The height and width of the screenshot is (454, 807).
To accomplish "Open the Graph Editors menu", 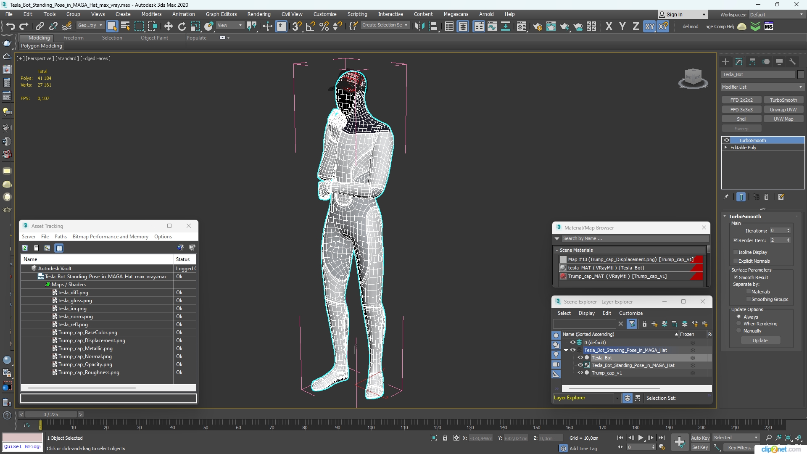I will 221,14.
